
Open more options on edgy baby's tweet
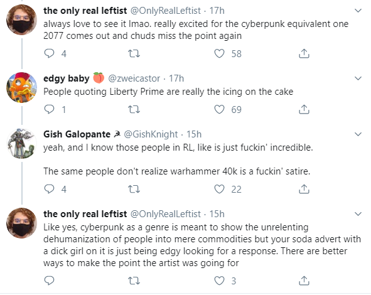click(x=358, y=78)
